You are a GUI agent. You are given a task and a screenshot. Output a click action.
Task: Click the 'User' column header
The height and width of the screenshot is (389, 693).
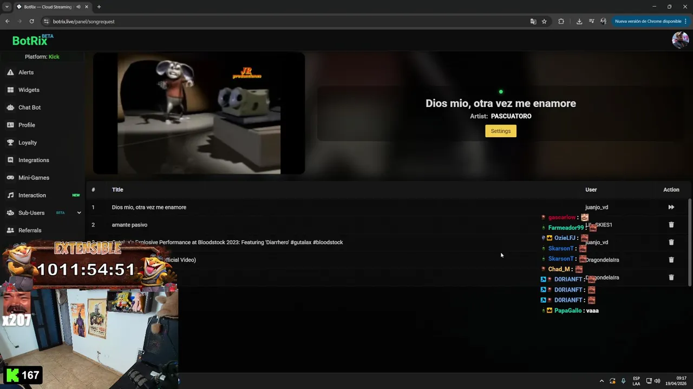(x=591, y=190)
